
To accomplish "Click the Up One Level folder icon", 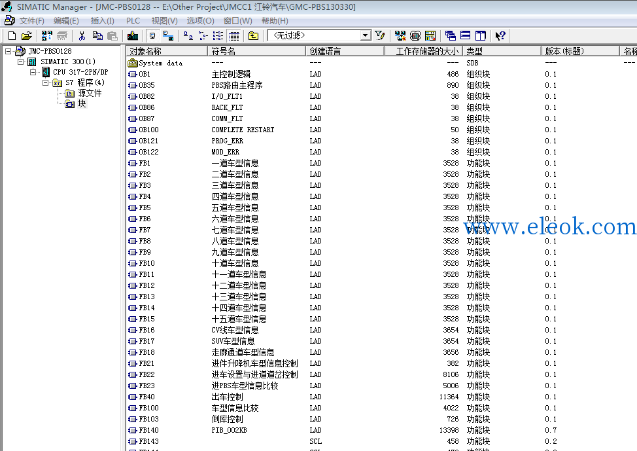I will click(253, 36).
